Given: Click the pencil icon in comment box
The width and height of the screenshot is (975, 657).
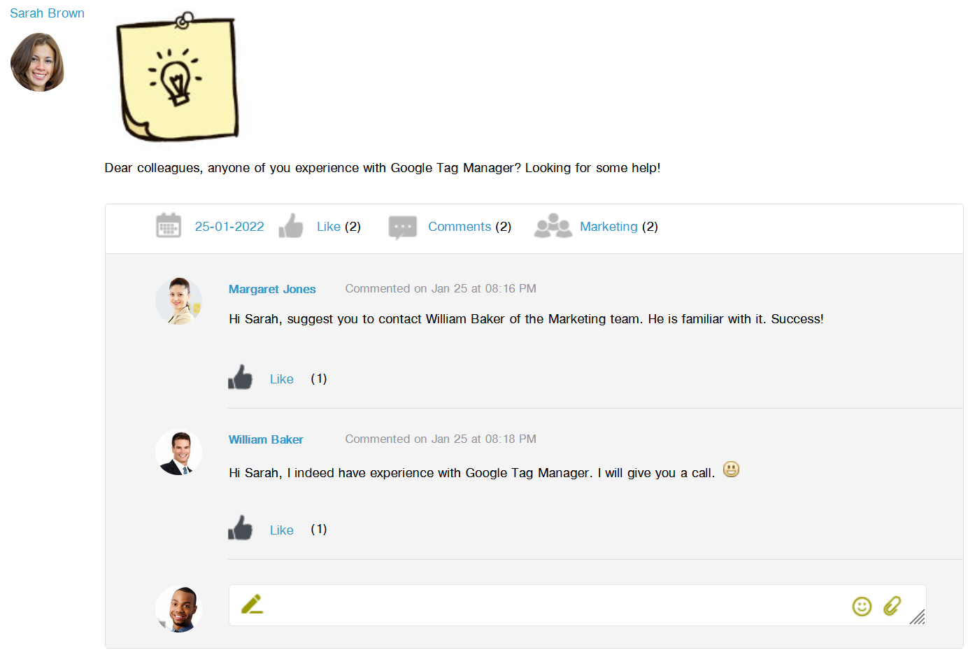Looking at the screenshot, I should 252,605.
